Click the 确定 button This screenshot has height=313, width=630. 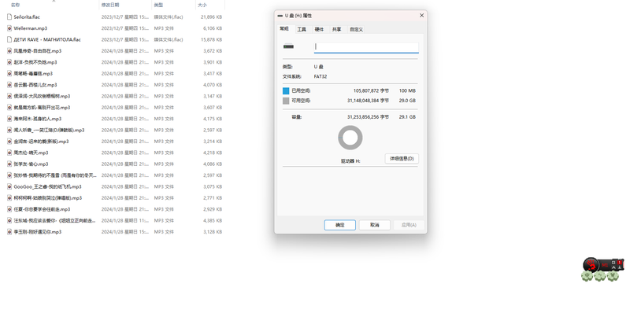(340, 225)
